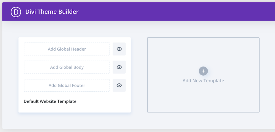
Task: Select the Default Website Template label
Action: pos(50,101)
